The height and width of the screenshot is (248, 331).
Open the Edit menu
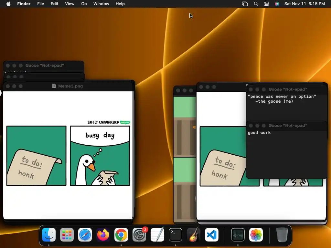tap(54, 4)
